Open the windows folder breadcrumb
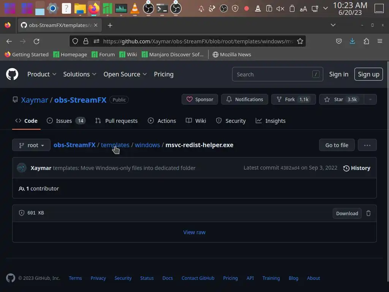The image size is (389, 292). coord(147,145)
